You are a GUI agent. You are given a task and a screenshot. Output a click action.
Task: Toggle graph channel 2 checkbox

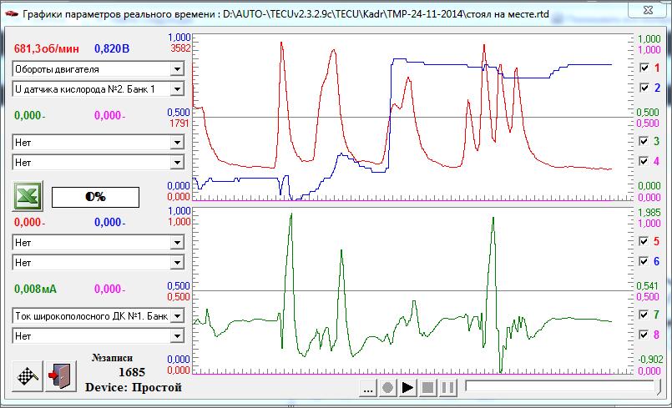(x=644, y=88)
